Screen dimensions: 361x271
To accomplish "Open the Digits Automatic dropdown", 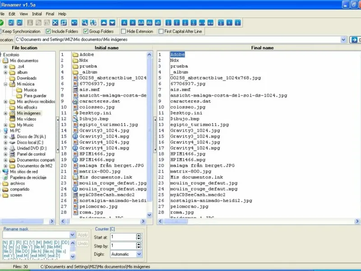I will pyautogui.click(x=139, y=254).
